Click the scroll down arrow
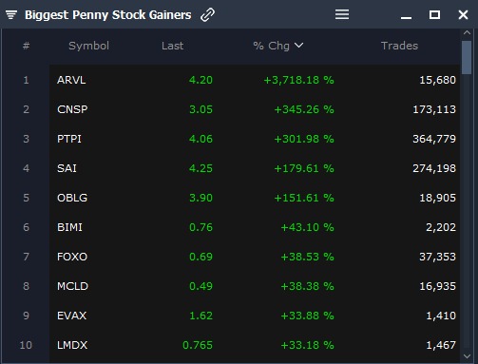Image resolution: width=478 pixels, height=364 pixels. coord(467,356)
